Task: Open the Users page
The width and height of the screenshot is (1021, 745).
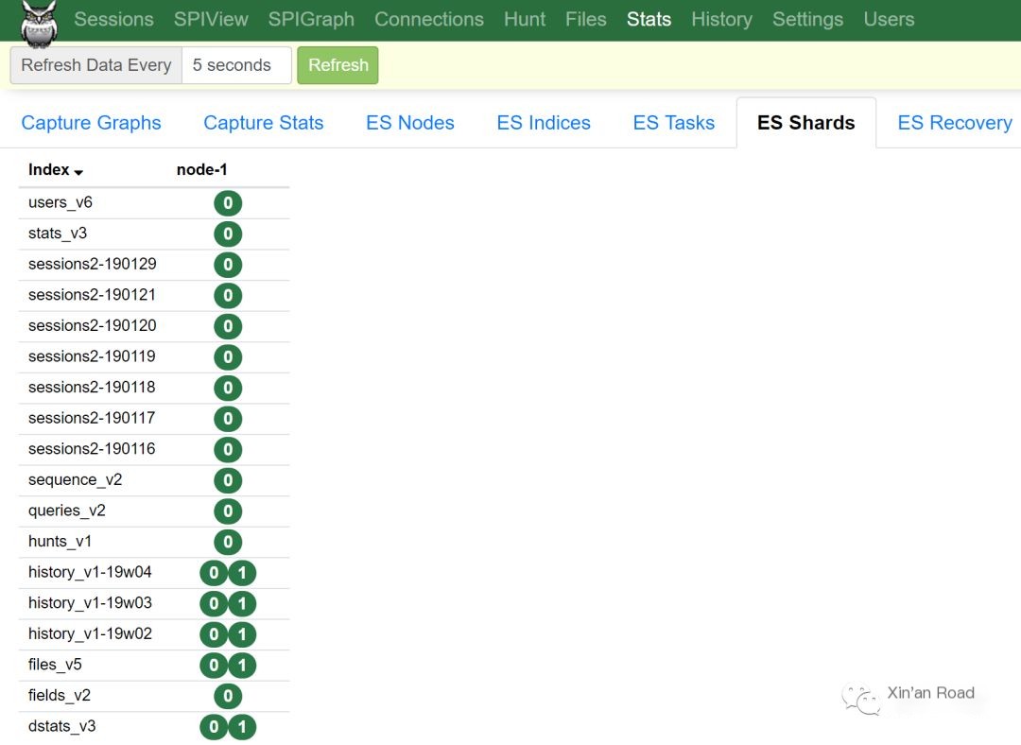Action: pyautogui.click(x=889, y=20)
